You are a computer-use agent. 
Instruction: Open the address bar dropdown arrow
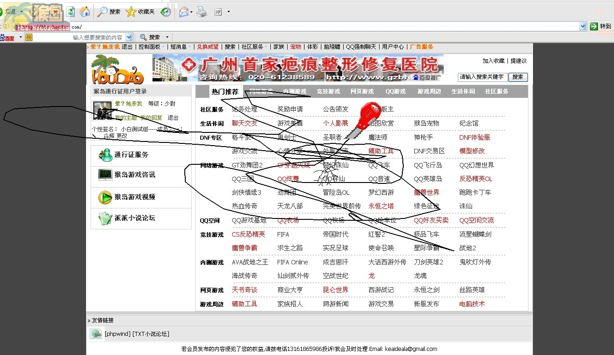[x=583, y=26]
